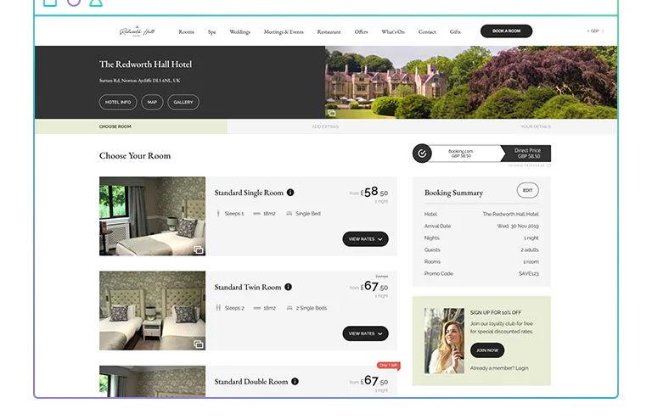Click the Booking.com GBP 58.50 label
The width and height of the screenshot is (652, 420).
coord(461,154)
